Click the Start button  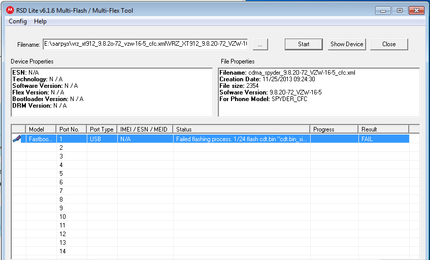coord(304,44)
